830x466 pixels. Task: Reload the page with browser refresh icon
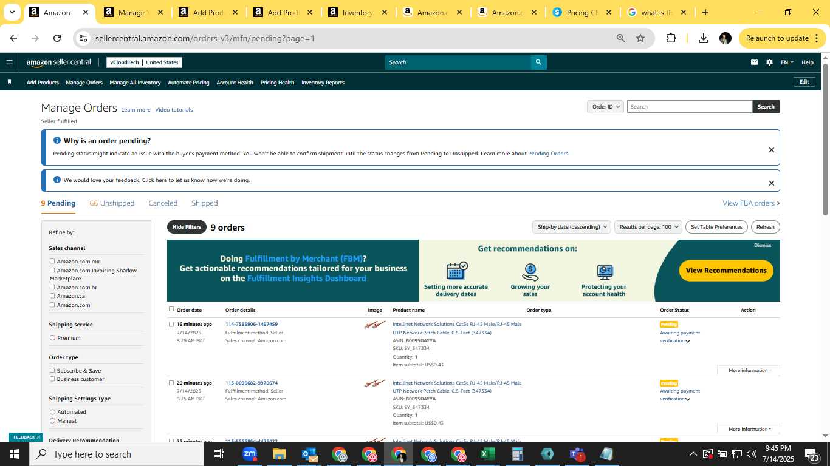coord(57,38)
